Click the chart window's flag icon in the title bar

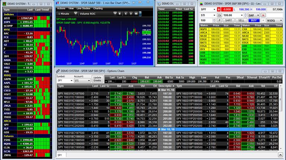coord(57,3)
